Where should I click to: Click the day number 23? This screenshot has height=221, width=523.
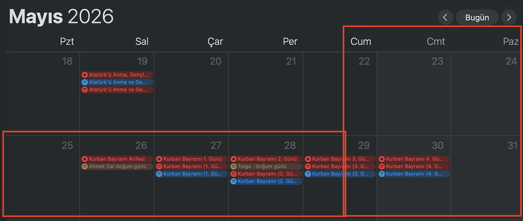437,61
